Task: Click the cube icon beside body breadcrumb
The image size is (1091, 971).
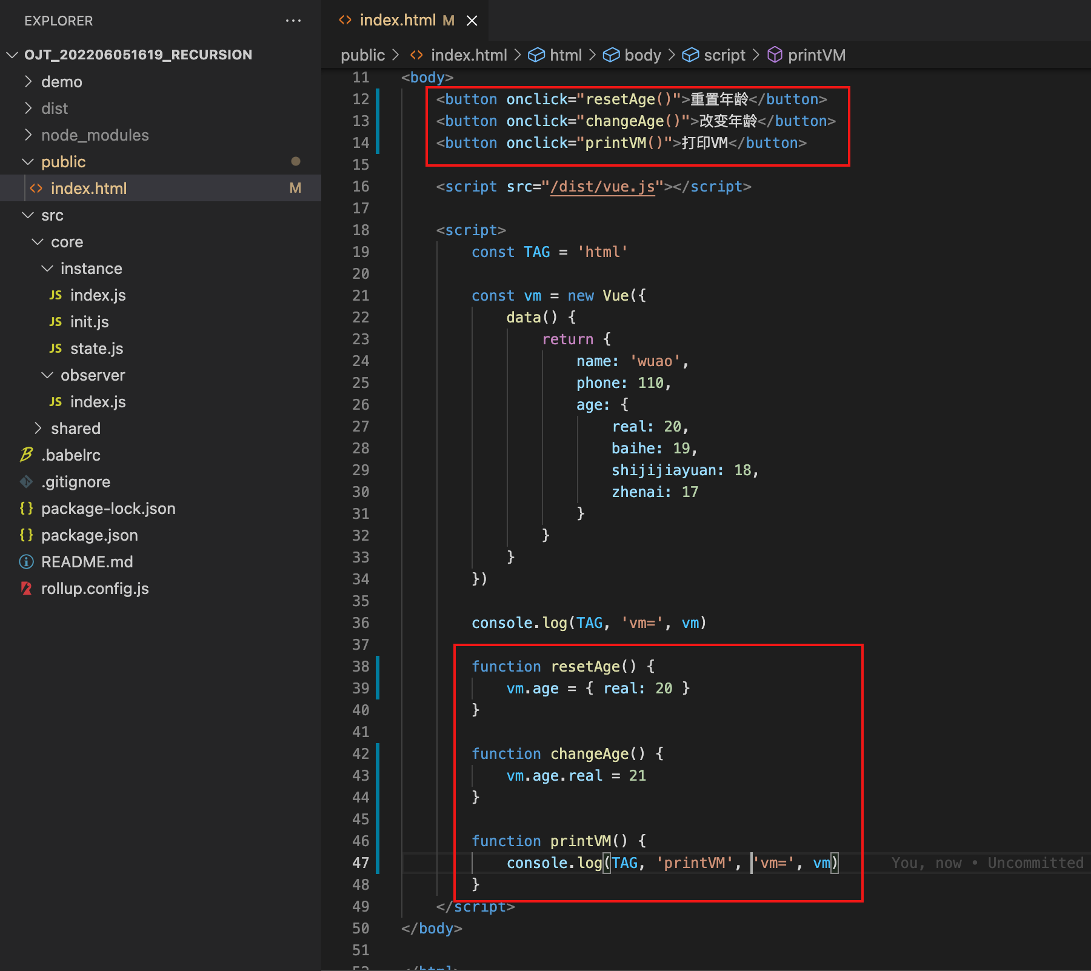Action: pos(612,55)
